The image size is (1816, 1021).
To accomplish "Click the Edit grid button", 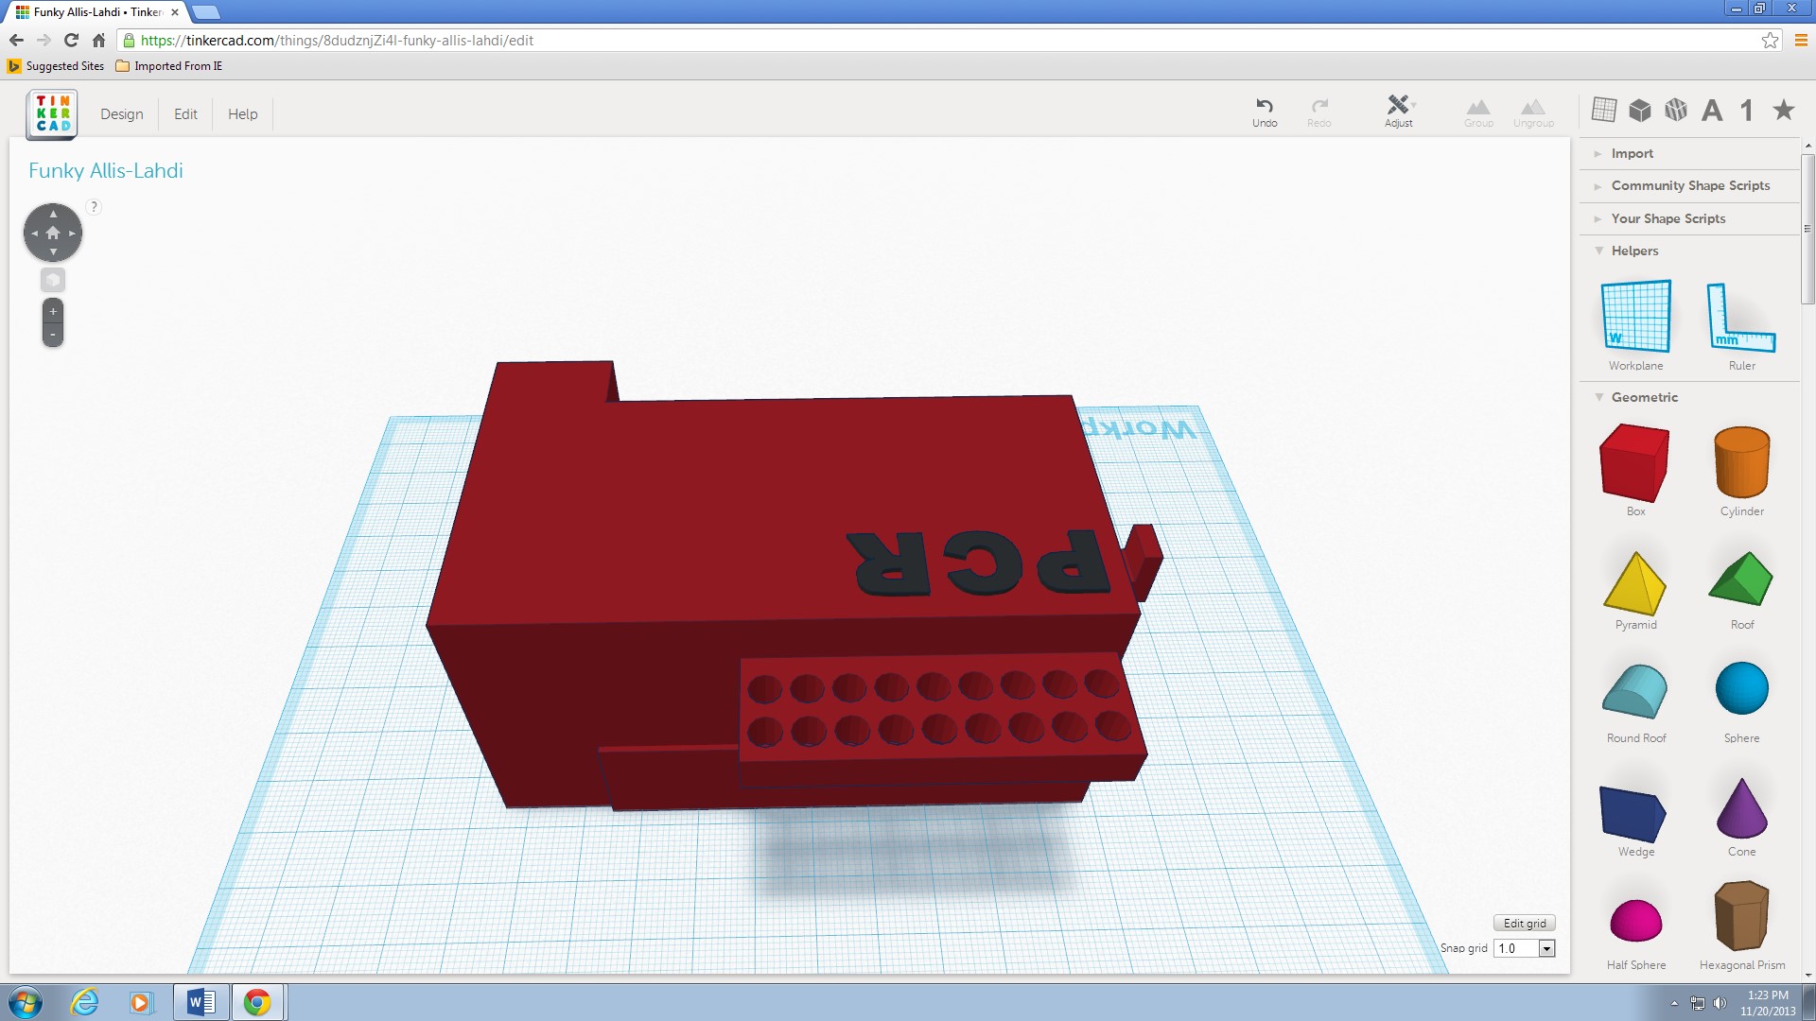I will tap(1524, 924).
